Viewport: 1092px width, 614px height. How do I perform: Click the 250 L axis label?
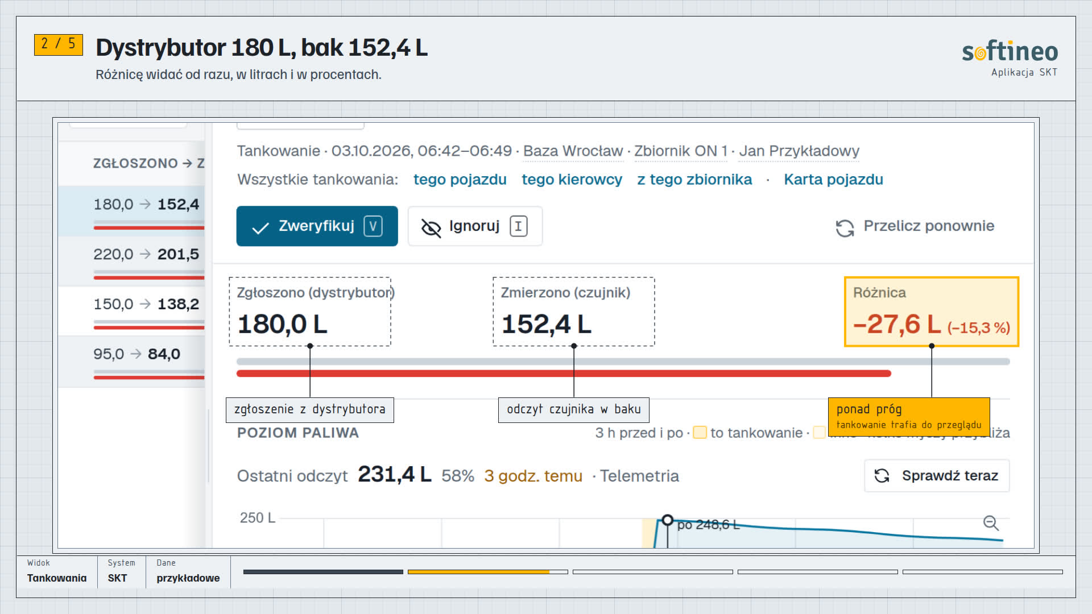[x=258, y=518]
